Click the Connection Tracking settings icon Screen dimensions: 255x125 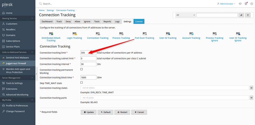coord(98,34)
